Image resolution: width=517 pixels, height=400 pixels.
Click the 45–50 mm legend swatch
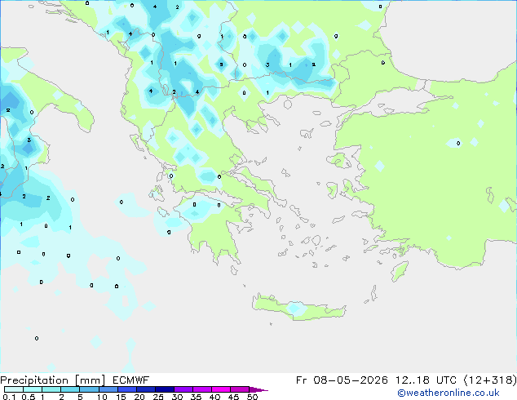[x=240, y=389]
